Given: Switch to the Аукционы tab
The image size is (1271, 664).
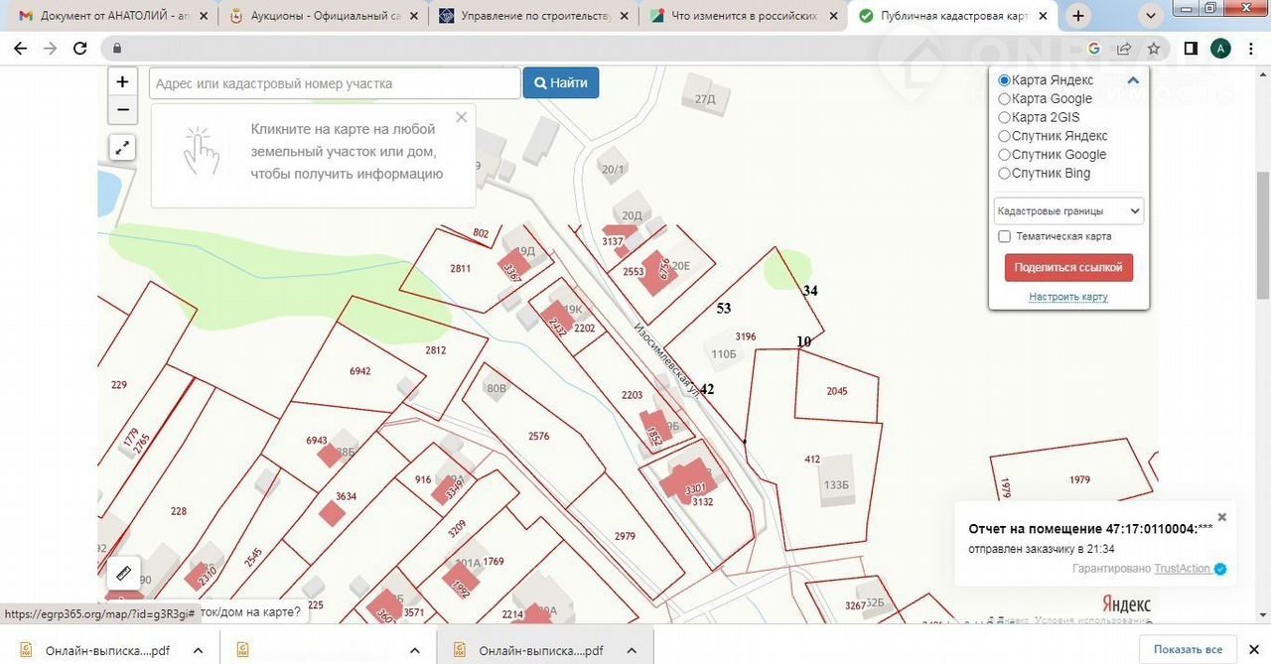Looking at the screenshot, I should coord(316,16).
